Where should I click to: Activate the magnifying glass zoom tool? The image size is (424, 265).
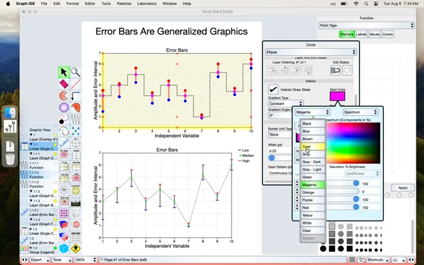pos(76,72)
